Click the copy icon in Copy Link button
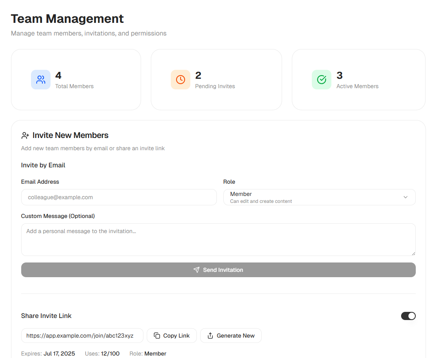Viewport: 439px width, 358px height. [157, 336]
